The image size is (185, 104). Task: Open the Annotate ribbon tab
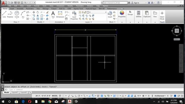click(20, 9)
